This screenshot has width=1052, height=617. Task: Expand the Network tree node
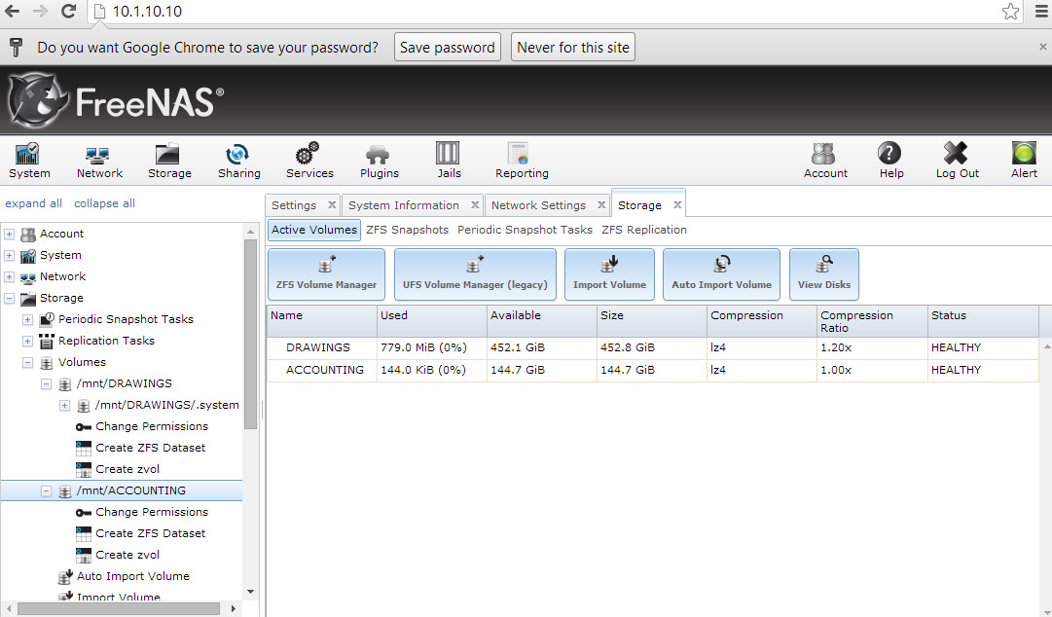(x=10, y=277)
